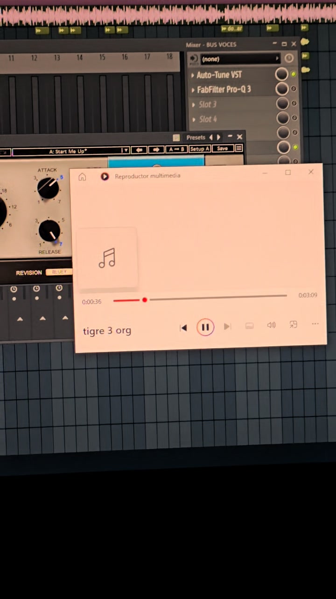Open the (none) input selector dropdown

point(240,59)
